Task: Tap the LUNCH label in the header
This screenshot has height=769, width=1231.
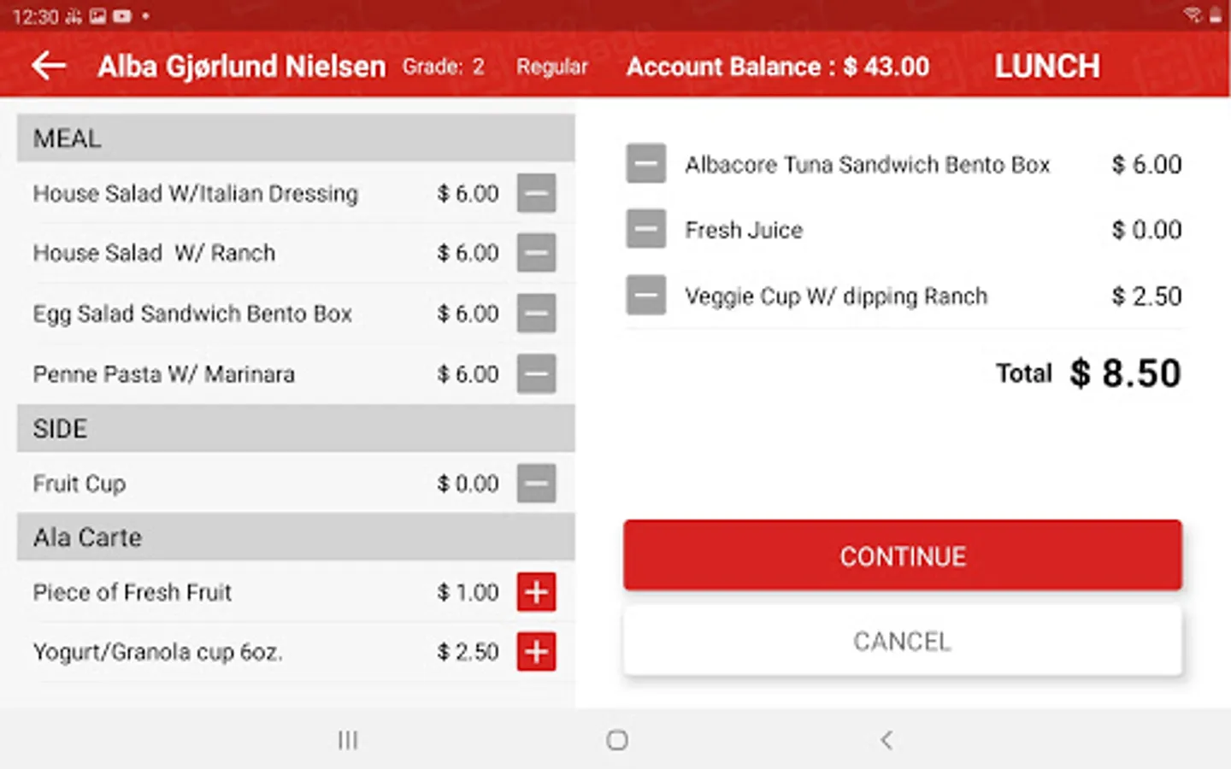Action: coord(1046,67)
